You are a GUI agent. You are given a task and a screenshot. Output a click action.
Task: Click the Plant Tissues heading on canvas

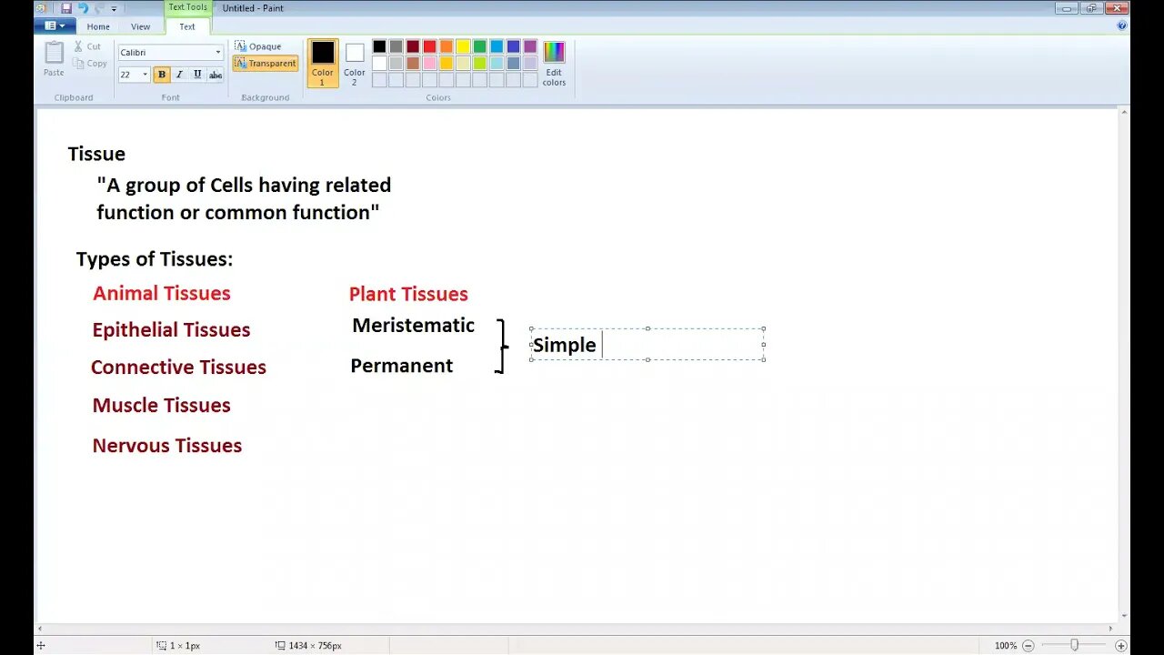point(408,294)
